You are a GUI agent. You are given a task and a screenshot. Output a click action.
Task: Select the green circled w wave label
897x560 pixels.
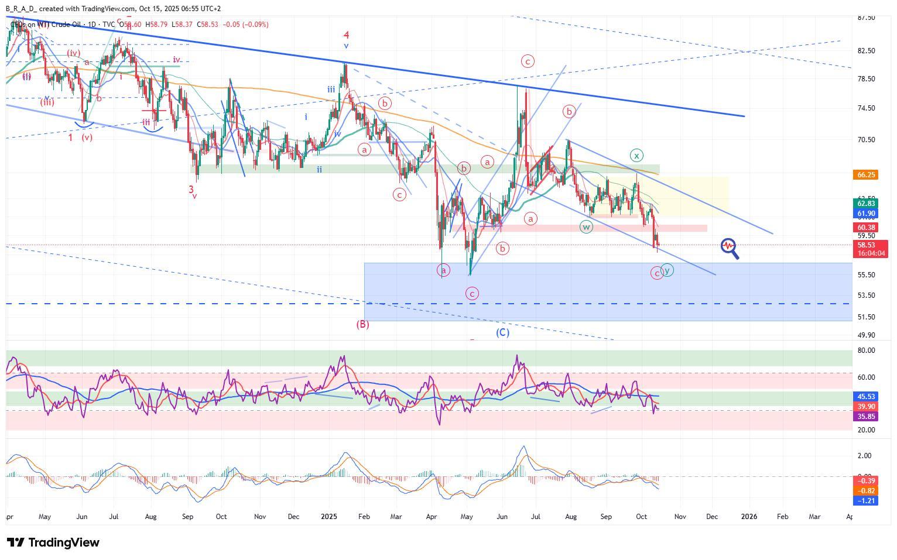(586, 226)
